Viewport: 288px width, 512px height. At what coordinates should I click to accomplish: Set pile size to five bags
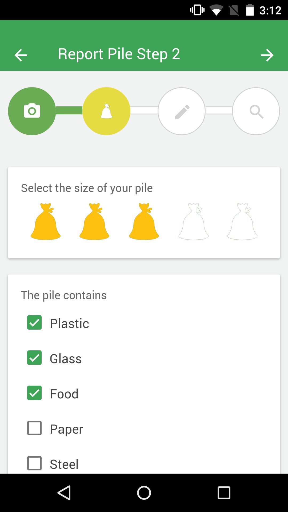pyautogui.click(x=242, y=222)
